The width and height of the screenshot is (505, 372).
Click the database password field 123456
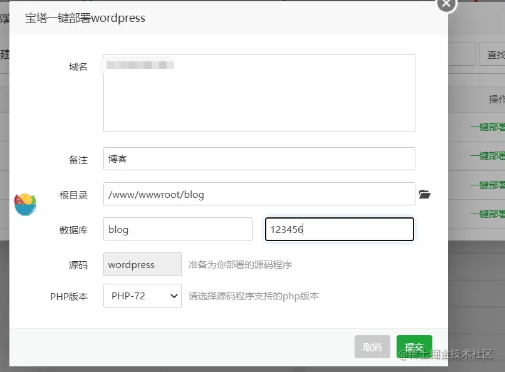click(x=340, y=229)
